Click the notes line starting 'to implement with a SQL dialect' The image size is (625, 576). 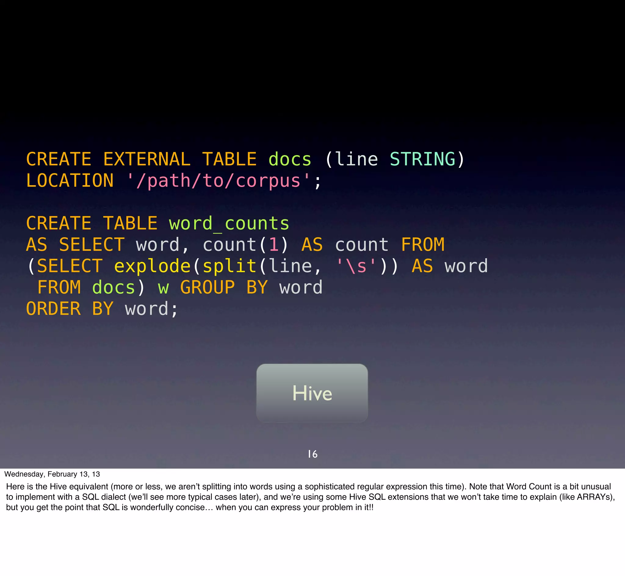click(x=310, y=497)
